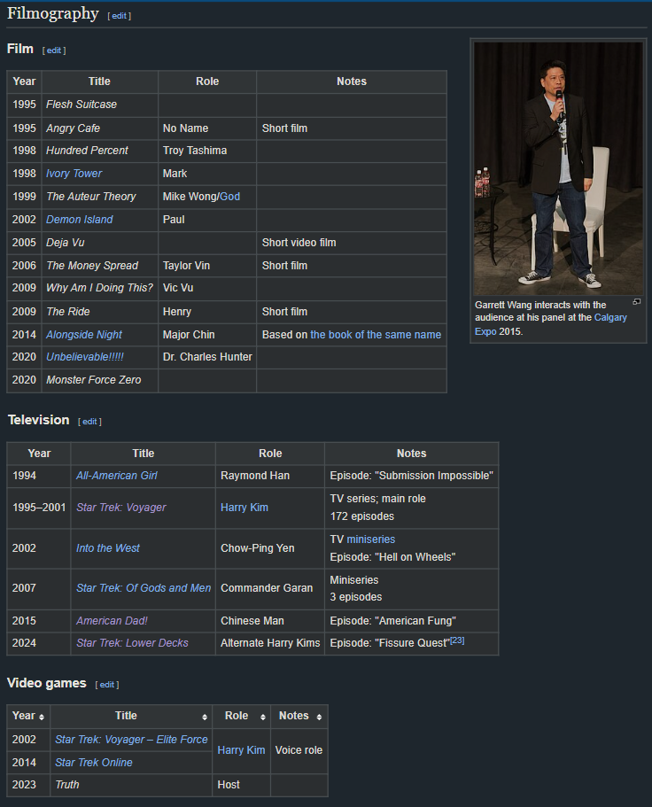The height and width of the screenshot is (807, 652).
Task: Open the All-American Girl link
Action: pyautogui.click(x=117, y=476)
